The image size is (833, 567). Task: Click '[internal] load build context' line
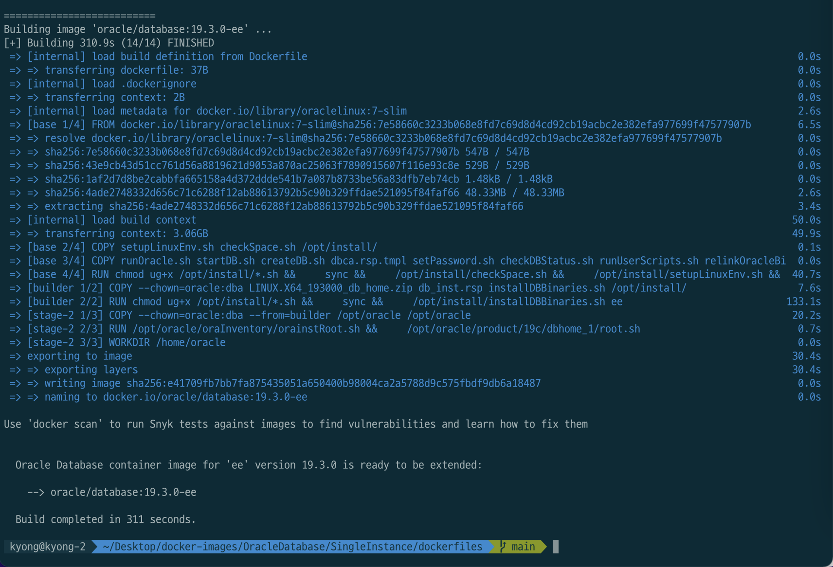[103, 220]
